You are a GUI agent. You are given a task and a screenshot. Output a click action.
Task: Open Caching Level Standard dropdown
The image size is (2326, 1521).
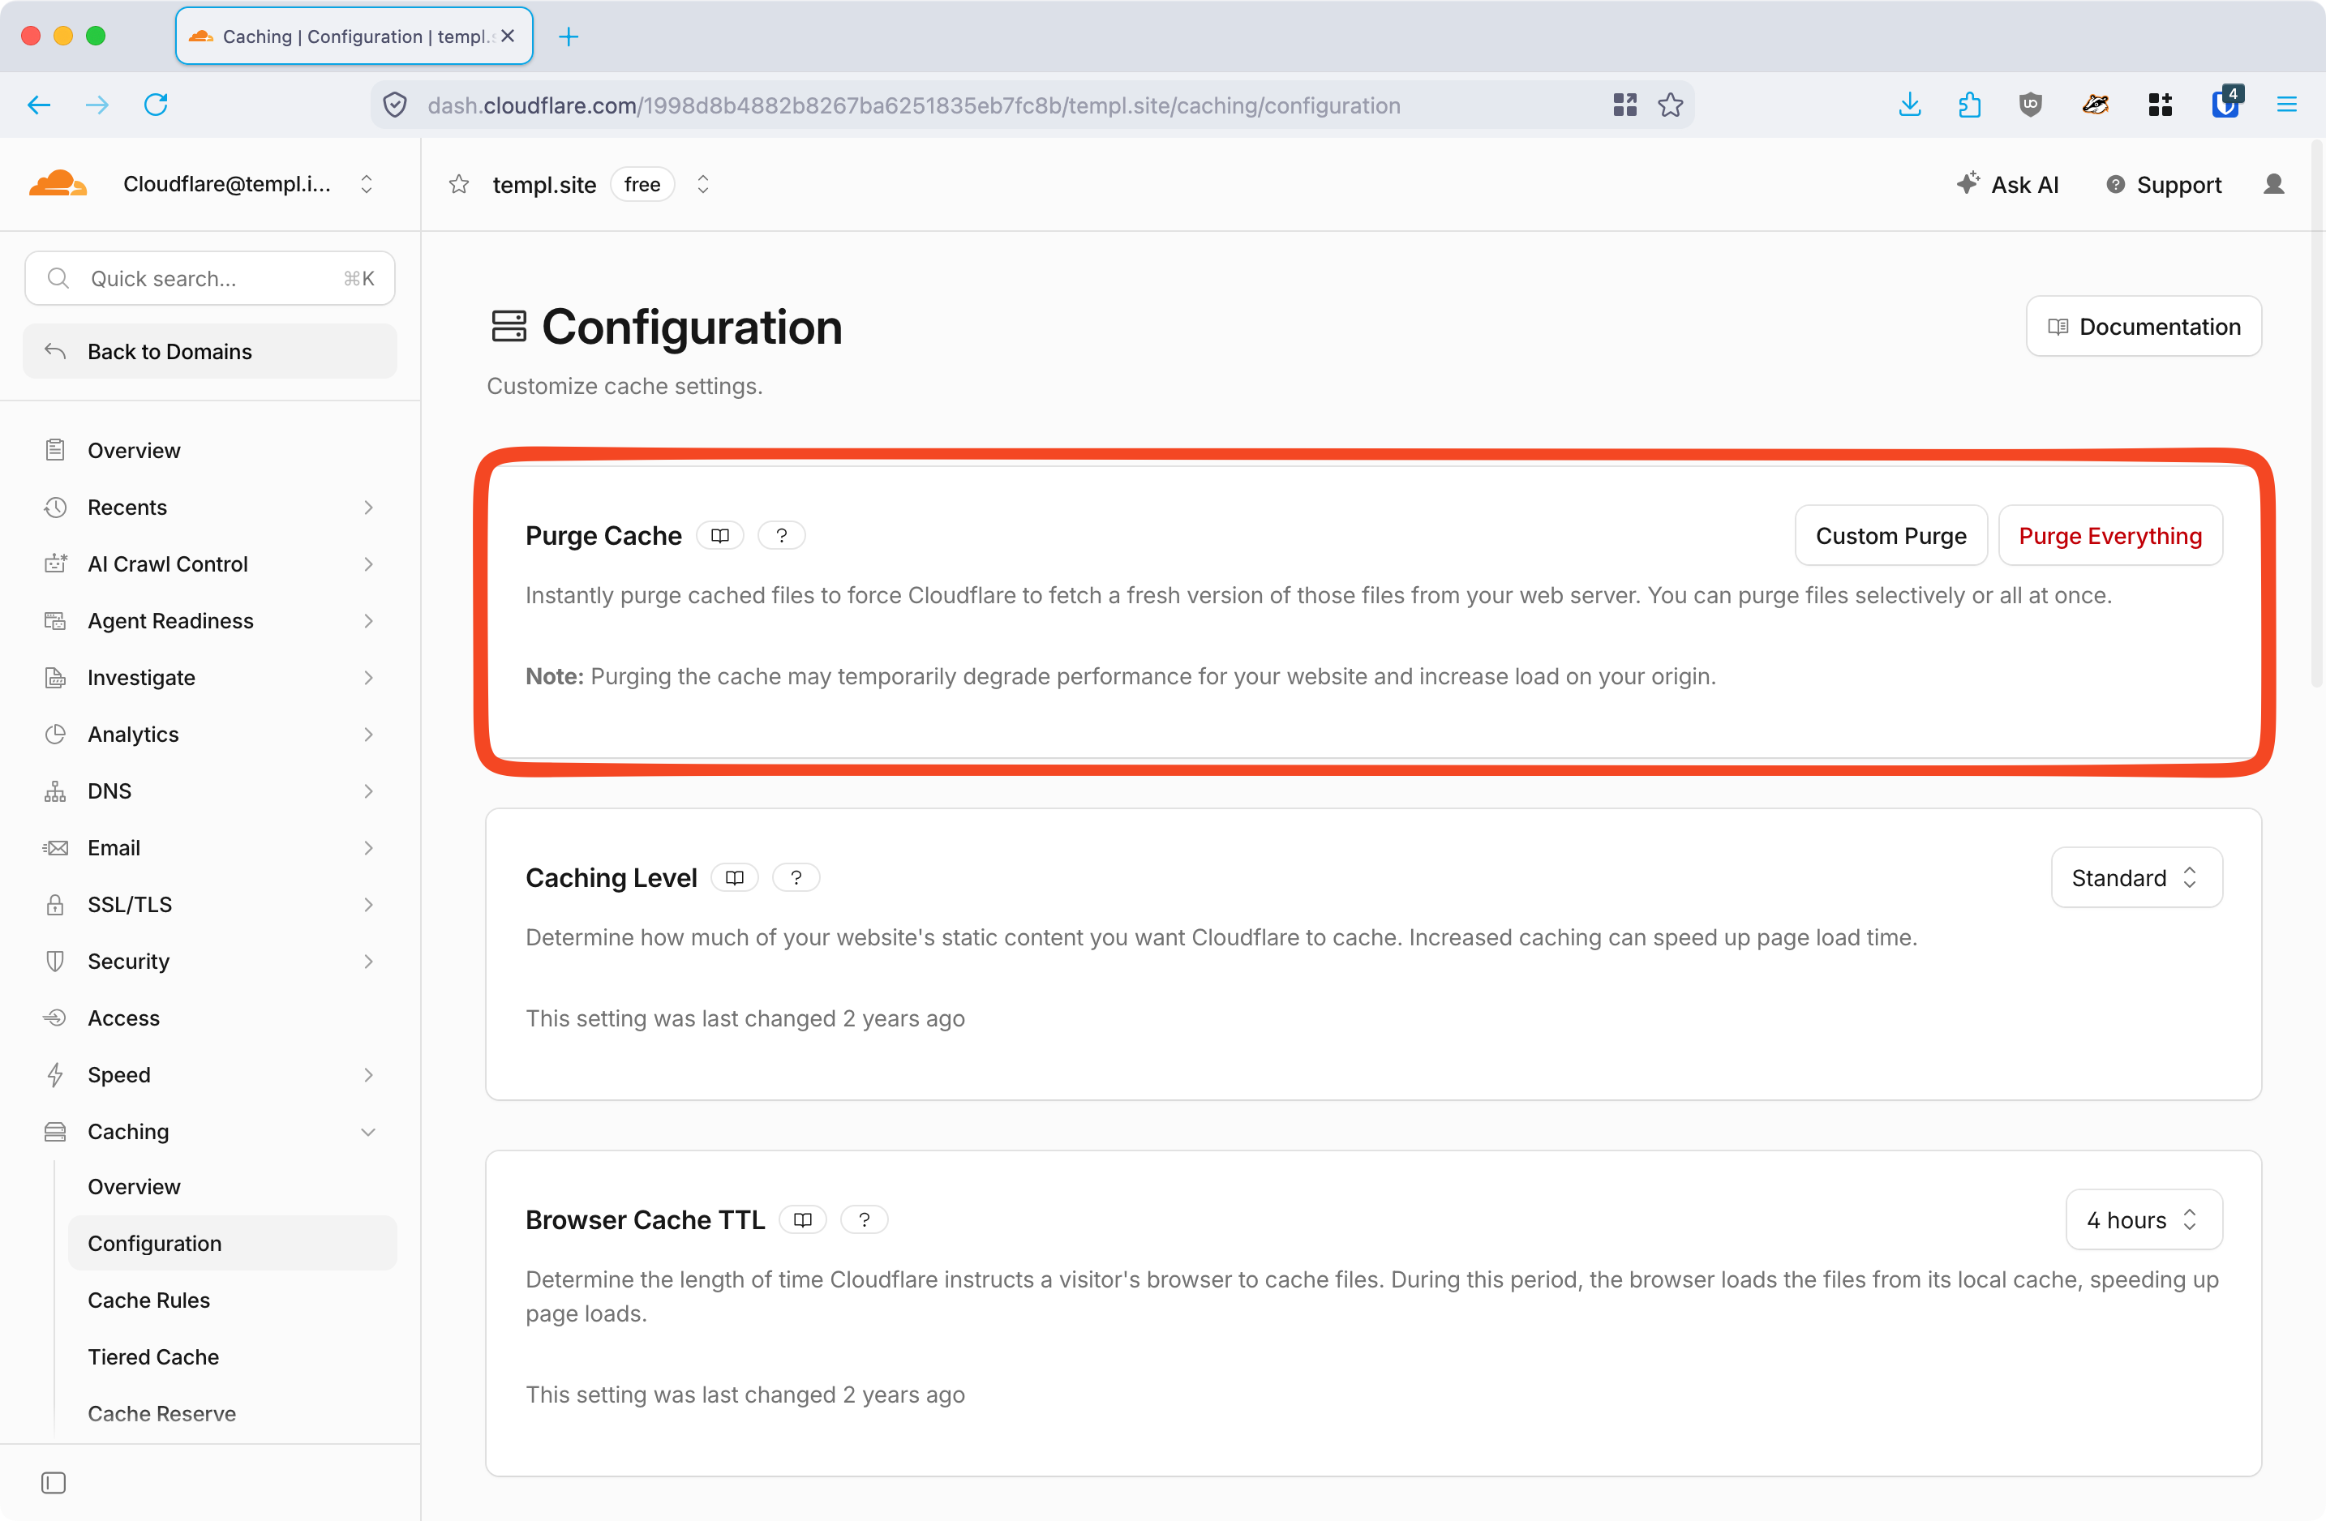click(x=2136, y=877)
